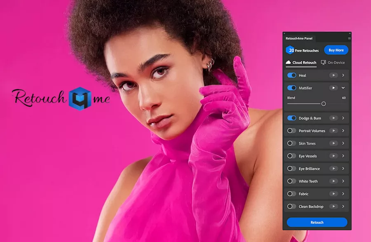
Task: Run the Skin Tones play button
Action: coord(333,143)
